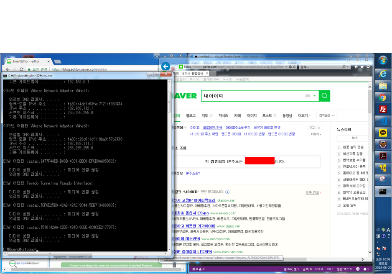Image resolution: width=392 pixels, height=274 pixels.
Task: Open KakaoTalk from the taskbar
Action: (x=383, y=133)
